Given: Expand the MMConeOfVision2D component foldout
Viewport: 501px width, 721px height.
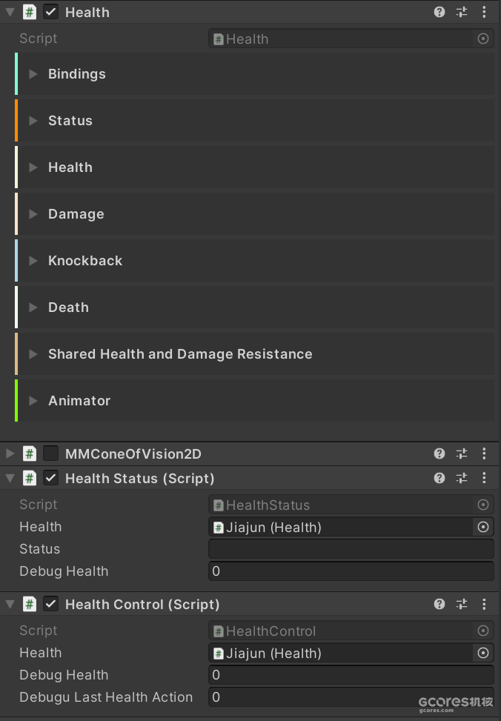Looking at the screenshot, I should (x=10, y=453).
